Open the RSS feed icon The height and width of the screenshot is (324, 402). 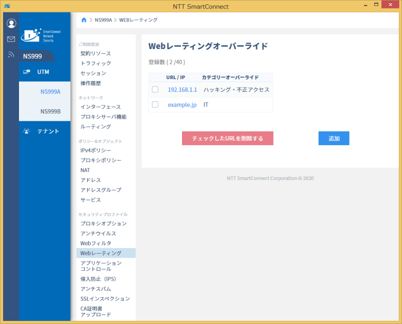pos(11,54)
